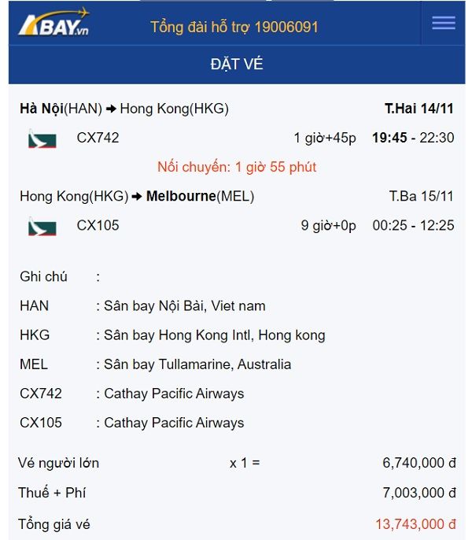Click the Nối chuyến layover notice
This screenshot has width=472, height=540.
point(237,167)
